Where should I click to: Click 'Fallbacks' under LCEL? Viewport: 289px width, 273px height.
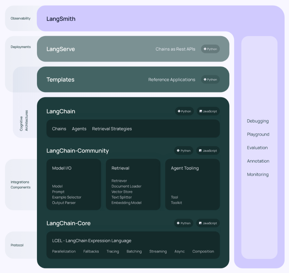[x=91, y=252]
